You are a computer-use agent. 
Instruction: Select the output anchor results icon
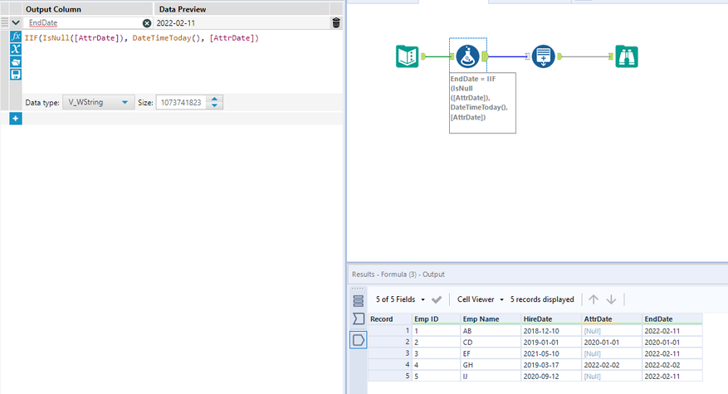click(358, 340)
